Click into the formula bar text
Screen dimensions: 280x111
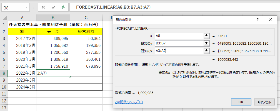click(174, 7)
